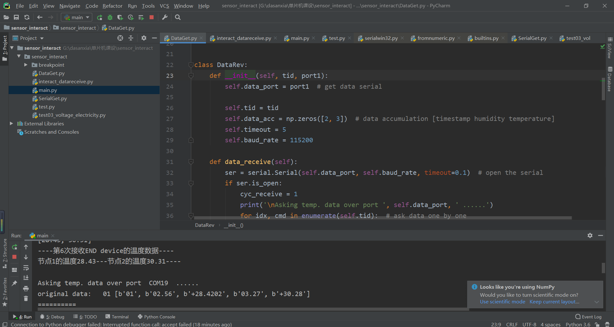614x327 pixels.
Task: Open the project folder icon in toolbar
Action: [6, 17]
